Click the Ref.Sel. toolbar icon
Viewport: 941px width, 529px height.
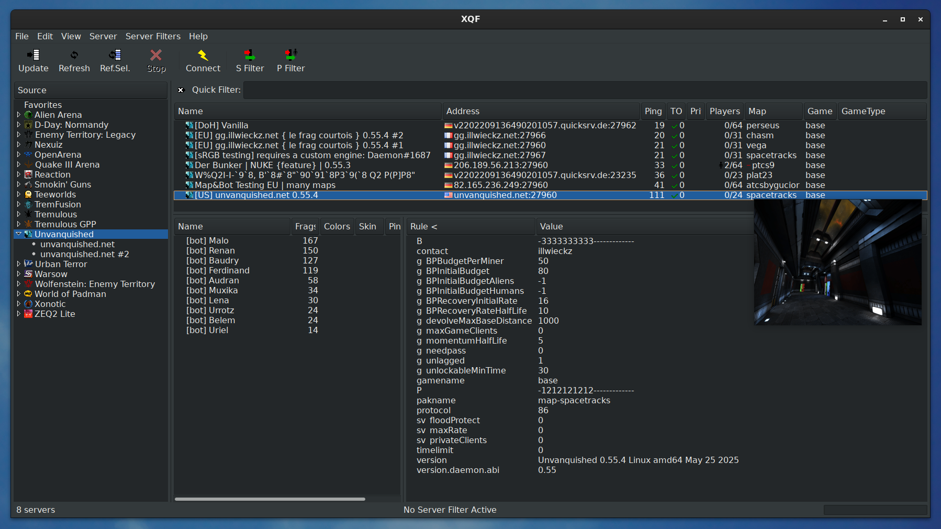115,55
